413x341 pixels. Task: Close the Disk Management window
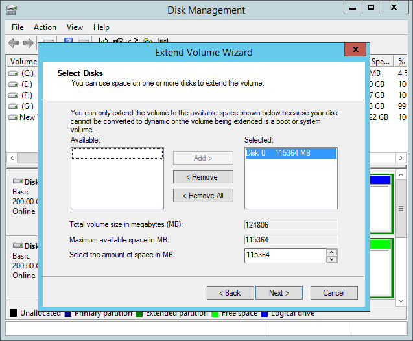pyautogui.click(x=394, y=8)
